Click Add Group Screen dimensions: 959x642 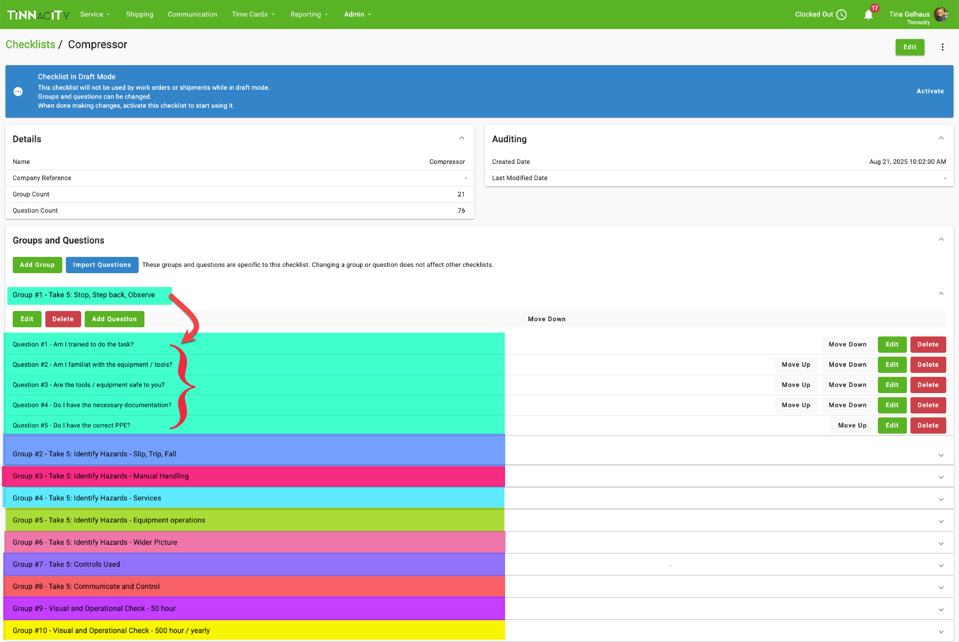tap(37, 265)
